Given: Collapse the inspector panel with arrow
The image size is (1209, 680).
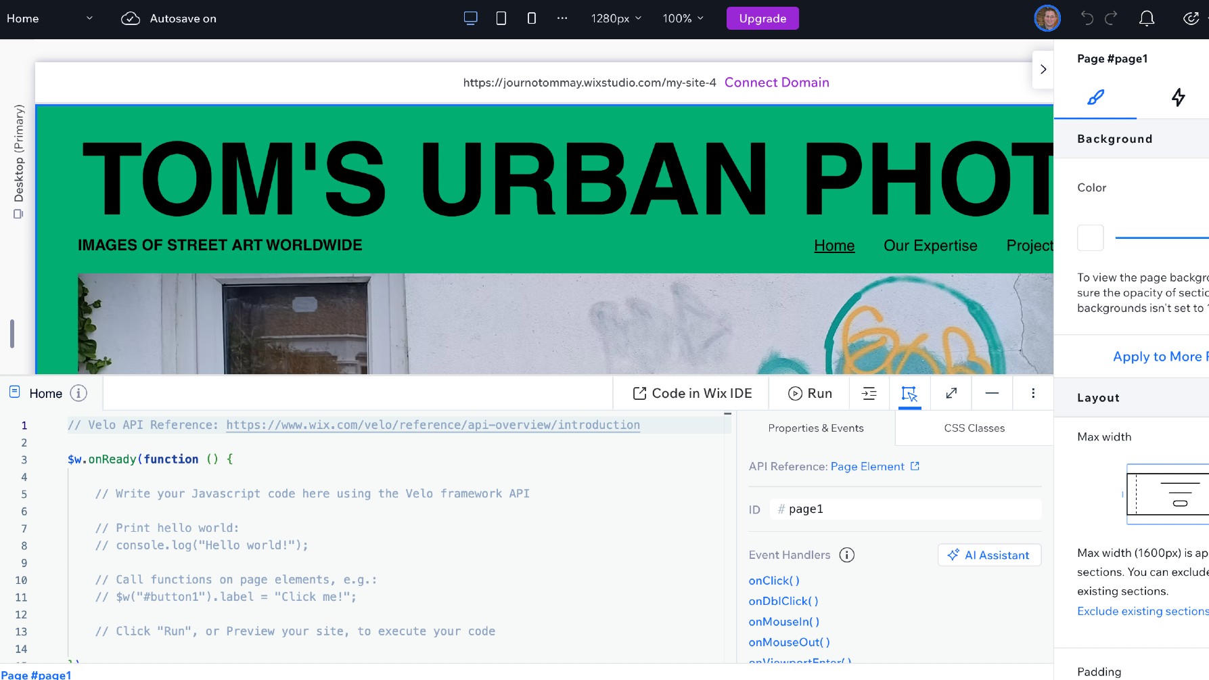Looking at the screenshot, I should point(1043,69).
